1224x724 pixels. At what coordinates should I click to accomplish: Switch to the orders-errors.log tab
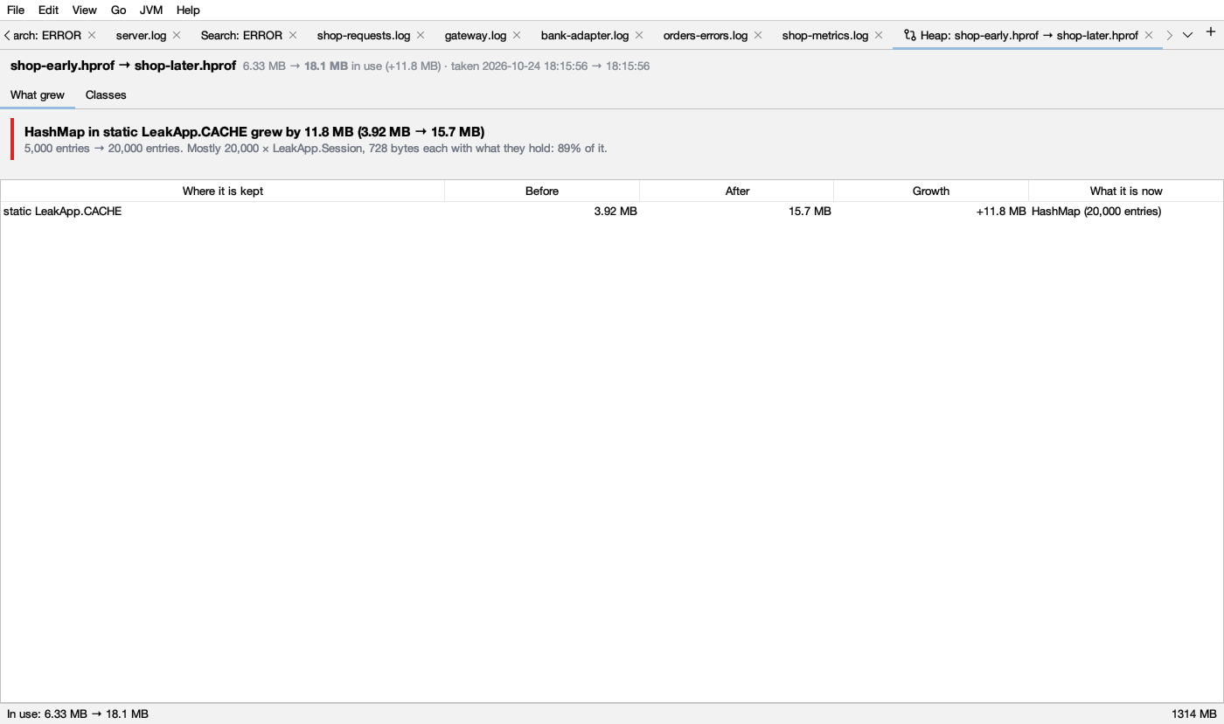[706, 35]
